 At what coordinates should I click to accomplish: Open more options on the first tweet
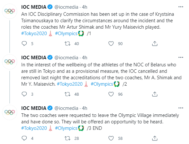(181, 7)
